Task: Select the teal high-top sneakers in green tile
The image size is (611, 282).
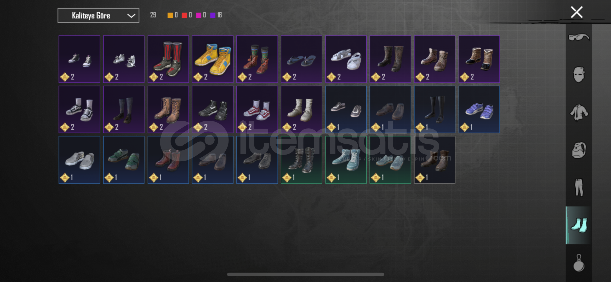Action: (x=346, y=160)
